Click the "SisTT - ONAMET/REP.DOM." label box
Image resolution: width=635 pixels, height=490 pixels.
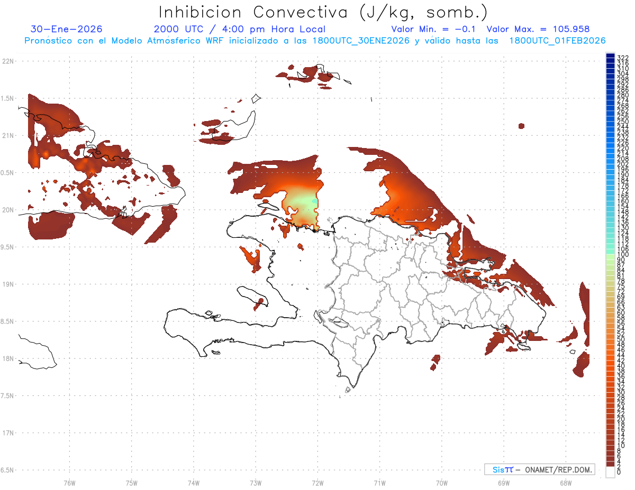[x=539, y=469]
